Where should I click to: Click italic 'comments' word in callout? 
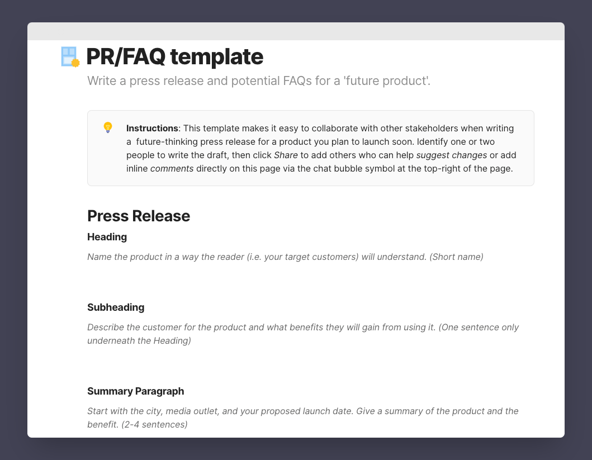pos(172,168)
